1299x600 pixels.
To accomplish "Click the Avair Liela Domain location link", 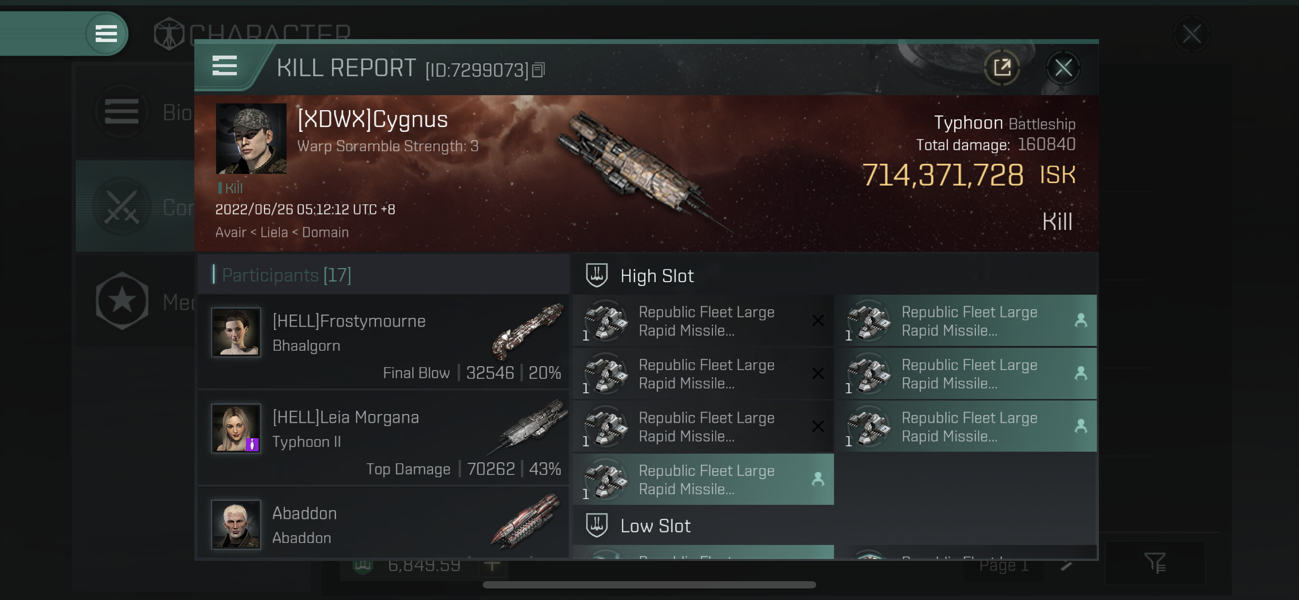I will 282,232.
